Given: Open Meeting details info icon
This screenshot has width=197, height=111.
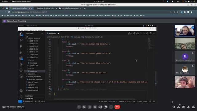Looking at the screenshot, I should click(174, 107).
